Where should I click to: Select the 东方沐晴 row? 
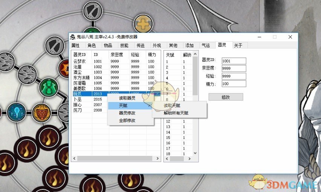pos(116,78)
